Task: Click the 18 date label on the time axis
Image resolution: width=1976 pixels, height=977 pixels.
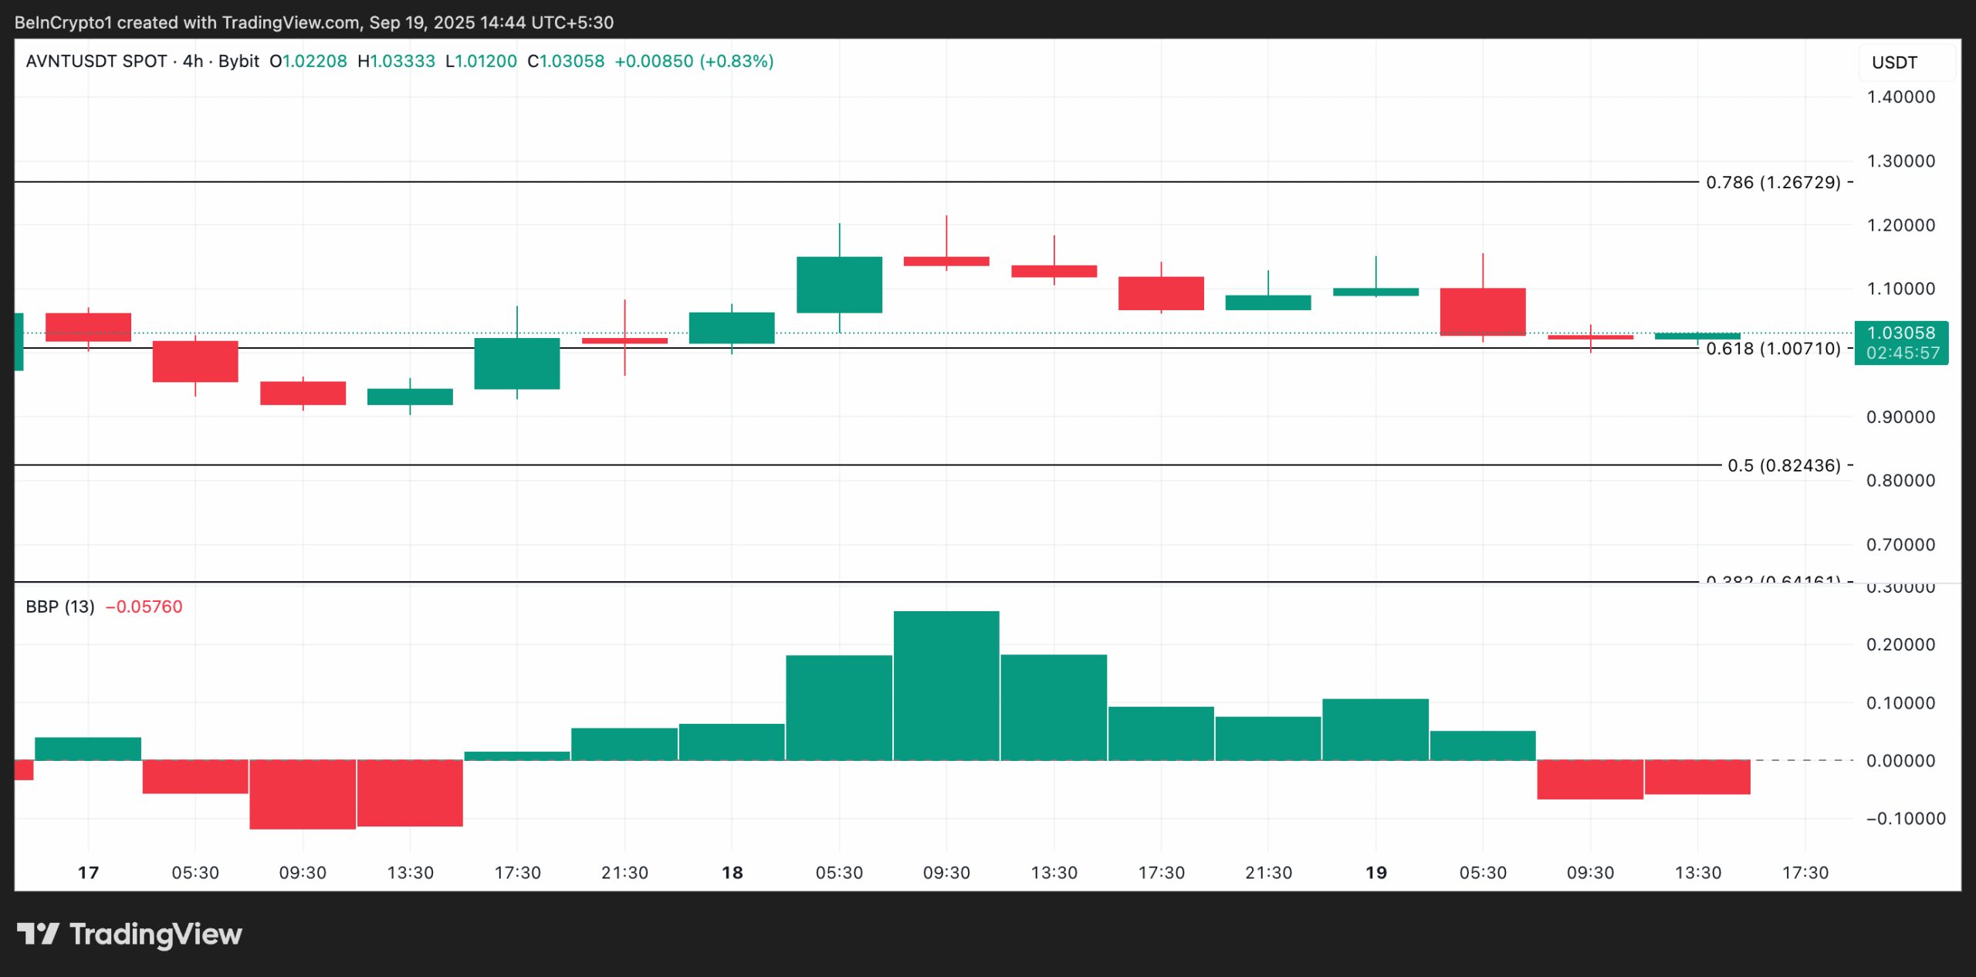Action: [x=731, y=873]
